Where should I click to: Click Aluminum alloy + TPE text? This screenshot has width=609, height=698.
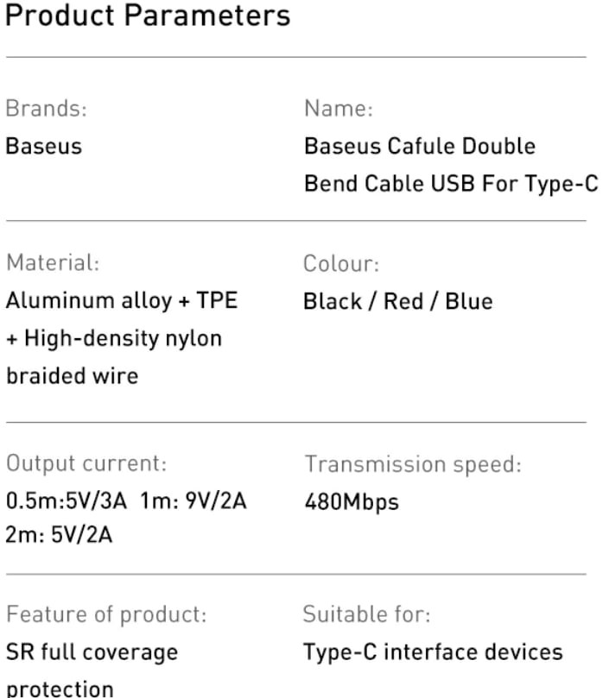(122, 300)
